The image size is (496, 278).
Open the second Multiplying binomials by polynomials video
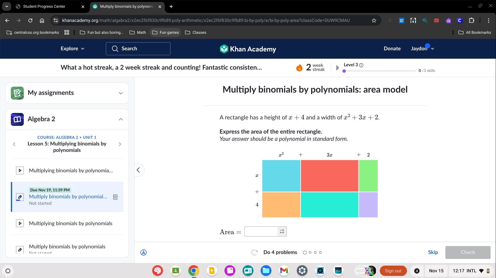pos(67,223)
